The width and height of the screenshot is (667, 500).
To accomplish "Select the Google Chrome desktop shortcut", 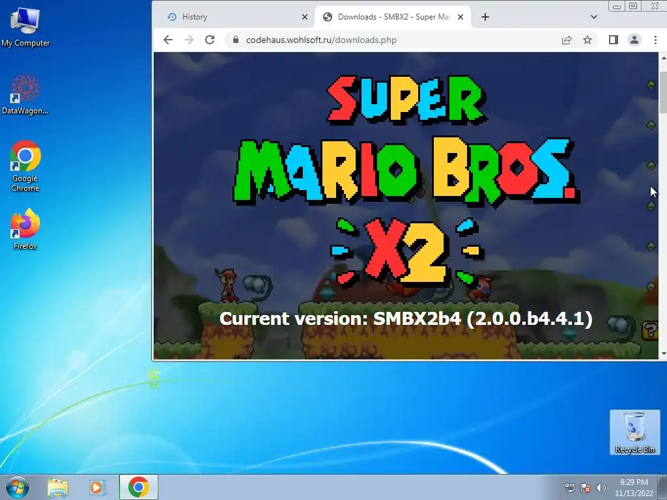I will (x=25, y=166).
